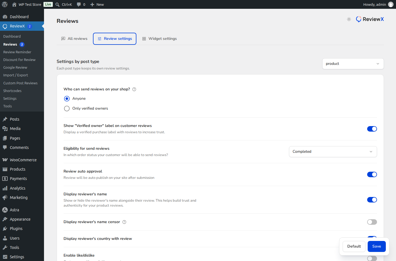Open the product post type dropdown
Screen dimensions: 396x261
pos(353,64)
